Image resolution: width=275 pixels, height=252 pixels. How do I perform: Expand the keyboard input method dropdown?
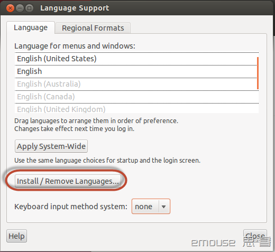151,207
